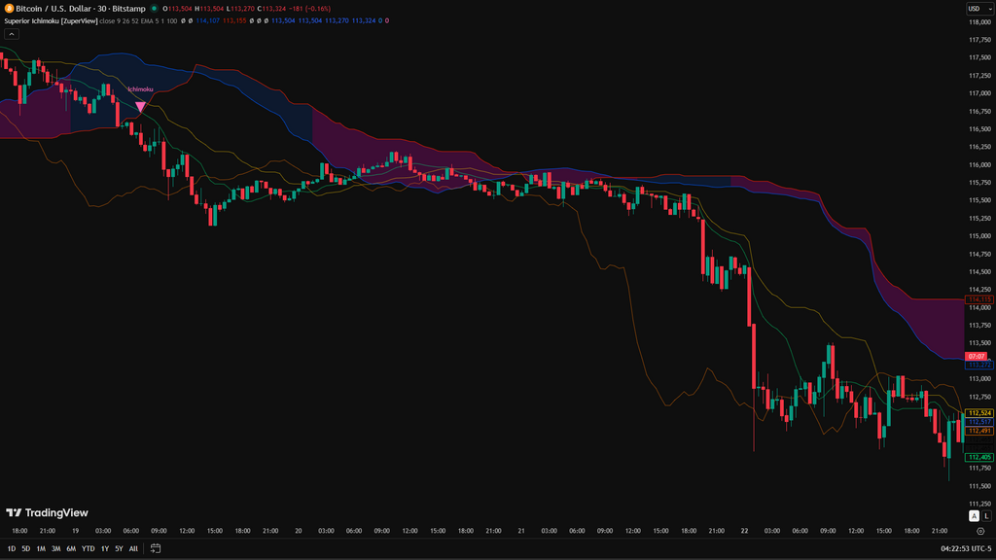
Task: Click the red 114,115 price label
Action: 978,299
